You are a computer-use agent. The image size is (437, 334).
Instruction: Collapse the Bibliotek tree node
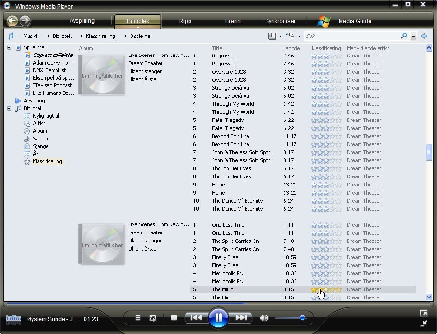coord(9,108)
